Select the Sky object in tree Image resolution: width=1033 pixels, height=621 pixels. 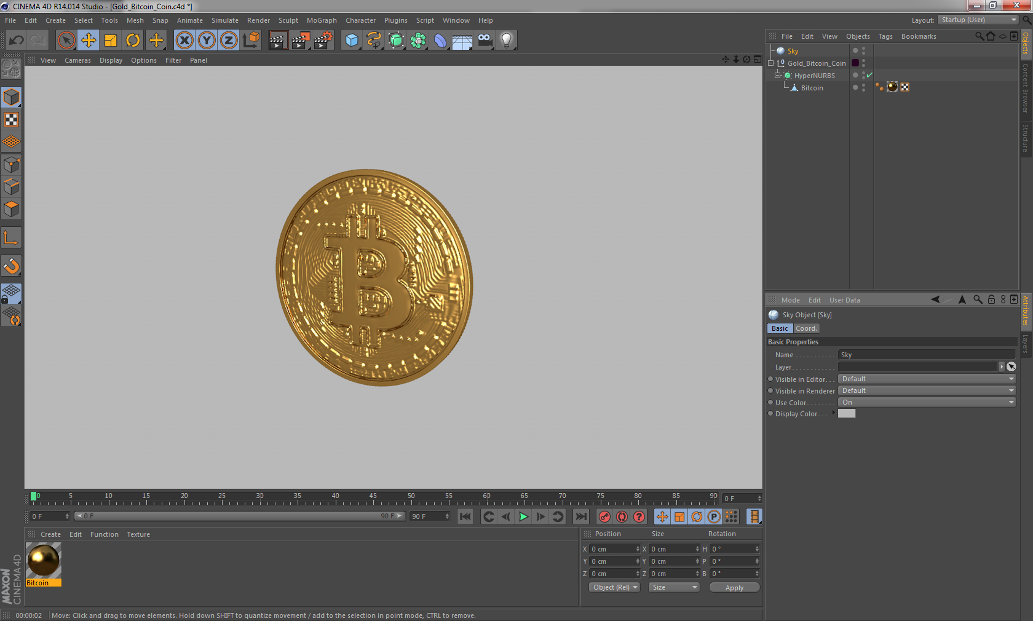[793, 51]
